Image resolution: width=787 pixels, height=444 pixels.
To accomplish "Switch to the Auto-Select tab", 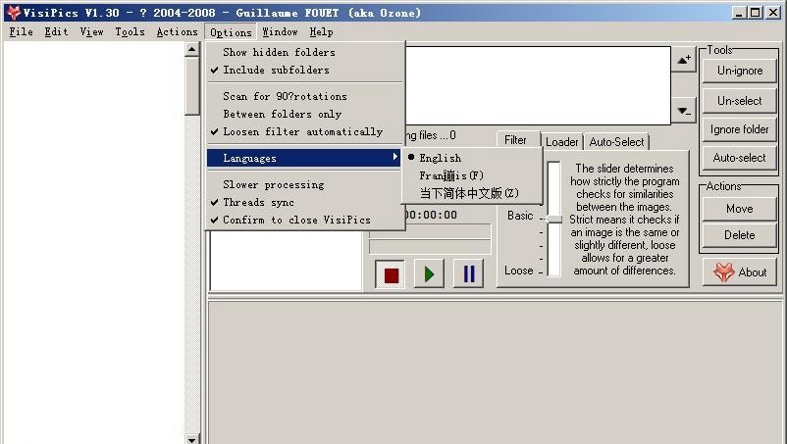I will coord(616,142).
